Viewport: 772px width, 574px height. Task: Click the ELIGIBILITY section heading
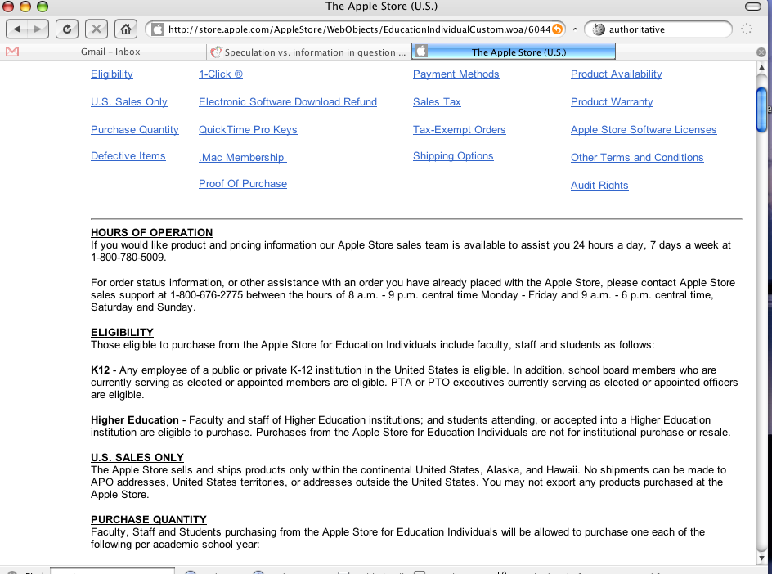[122, 332]
